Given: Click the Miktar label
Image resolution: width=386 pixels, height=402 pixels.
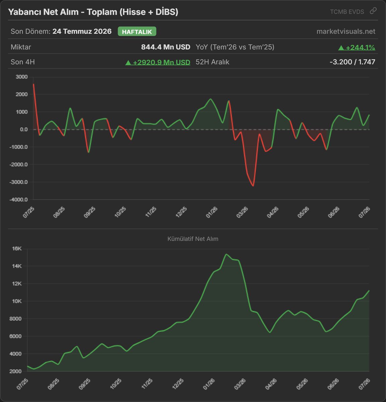Looking at the screenshot, I should click(21, 47).
